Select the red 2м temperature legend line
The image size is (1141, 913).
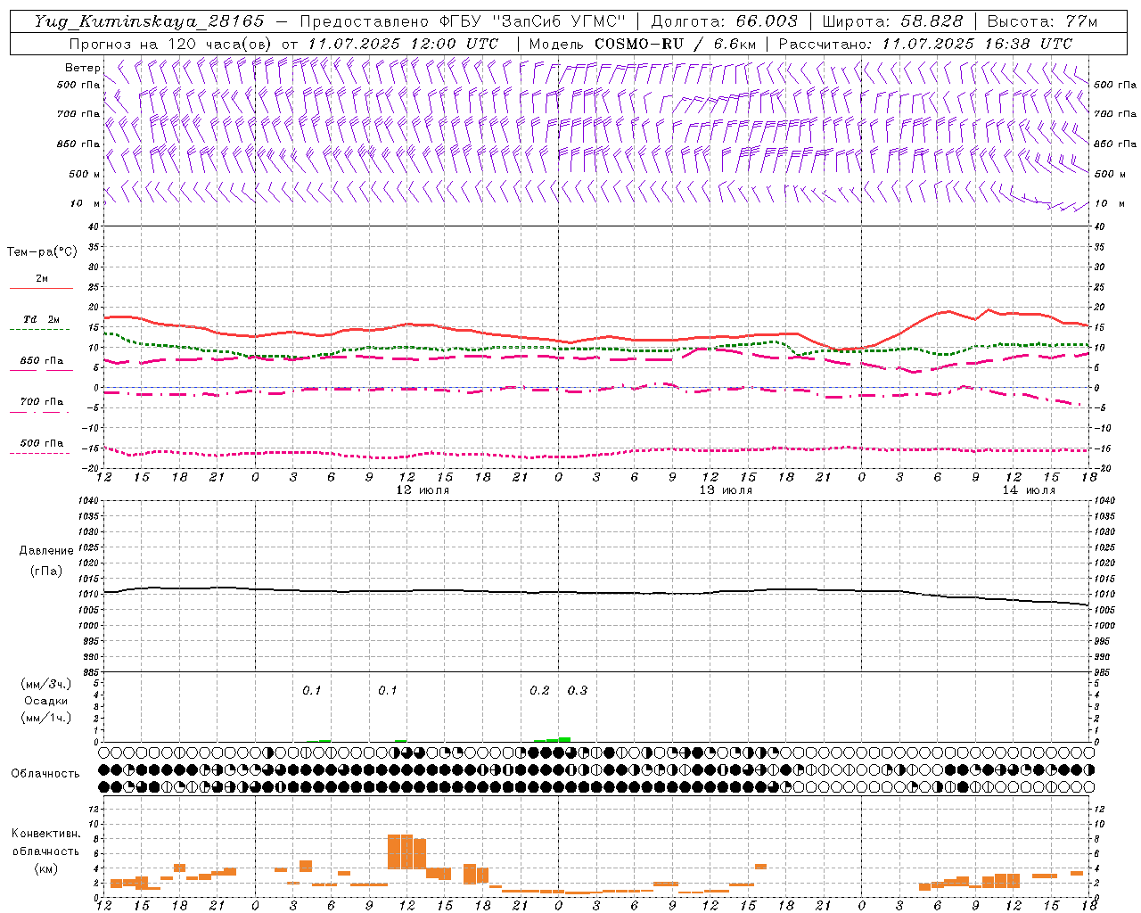coord(42,288)
